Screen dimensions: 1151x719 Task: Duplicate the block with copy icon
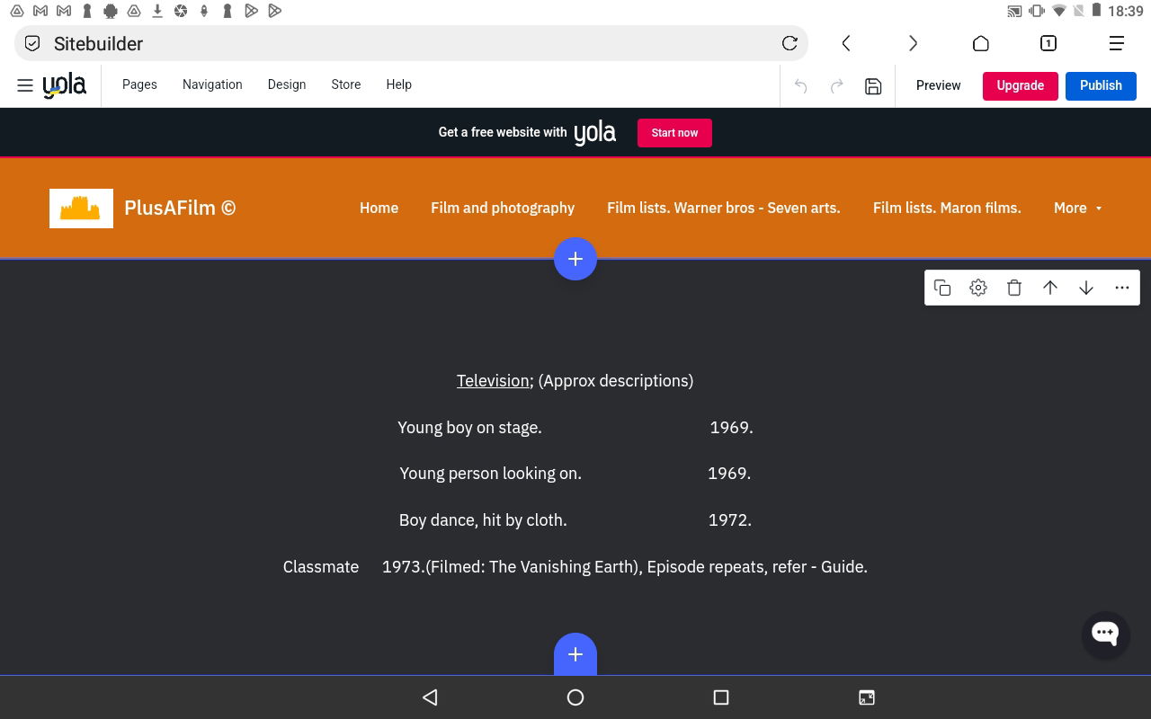point(942,288)
